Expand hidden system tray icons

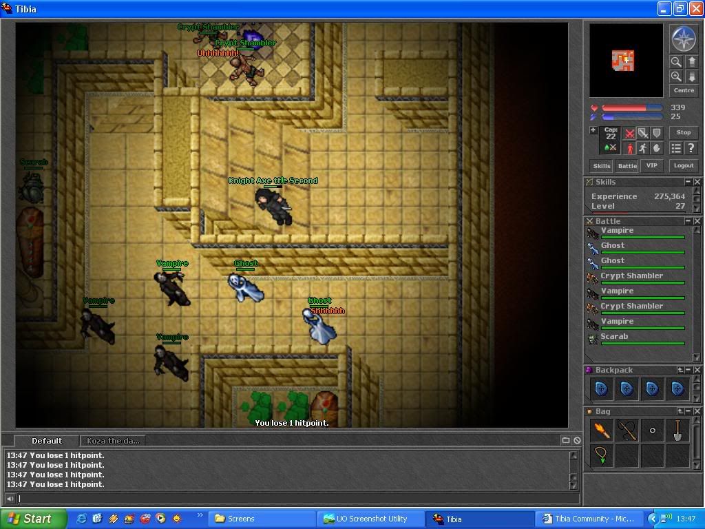[x=653, y=519]
